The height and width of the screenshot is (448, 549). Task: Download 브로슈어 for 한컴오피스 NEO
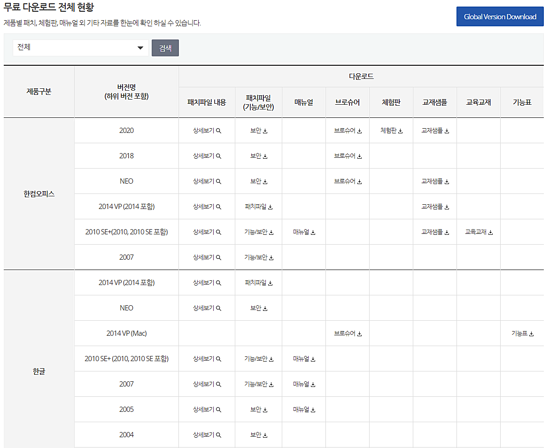click(348, 181)
